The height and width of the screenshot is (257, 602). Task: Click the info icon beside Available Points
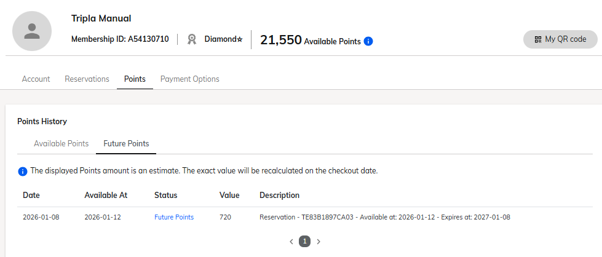368,41
